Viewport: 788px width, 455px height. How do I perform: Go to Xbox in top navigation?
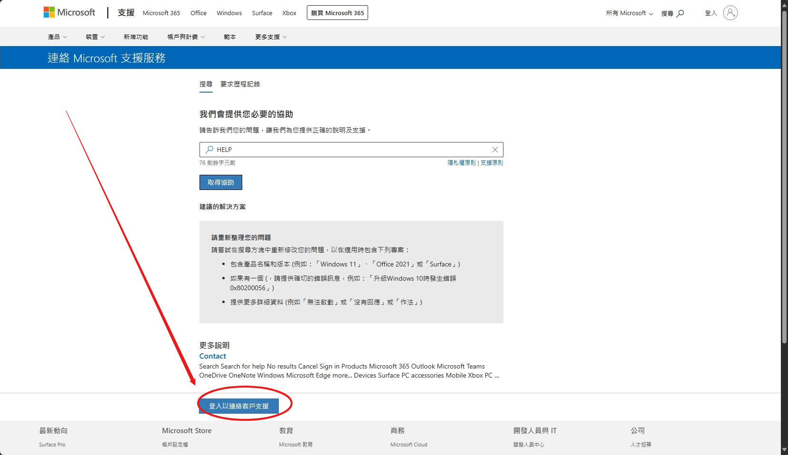pyautogui.click(x=289, y=13)
